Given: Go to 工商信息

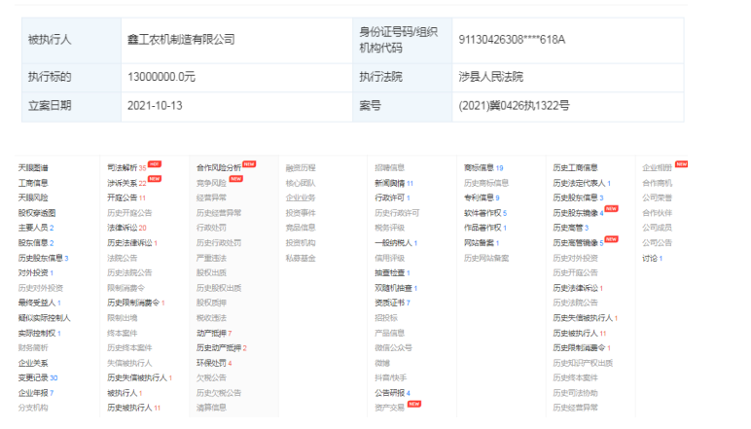Looking at the screenshot, I should tap(33, 183).
